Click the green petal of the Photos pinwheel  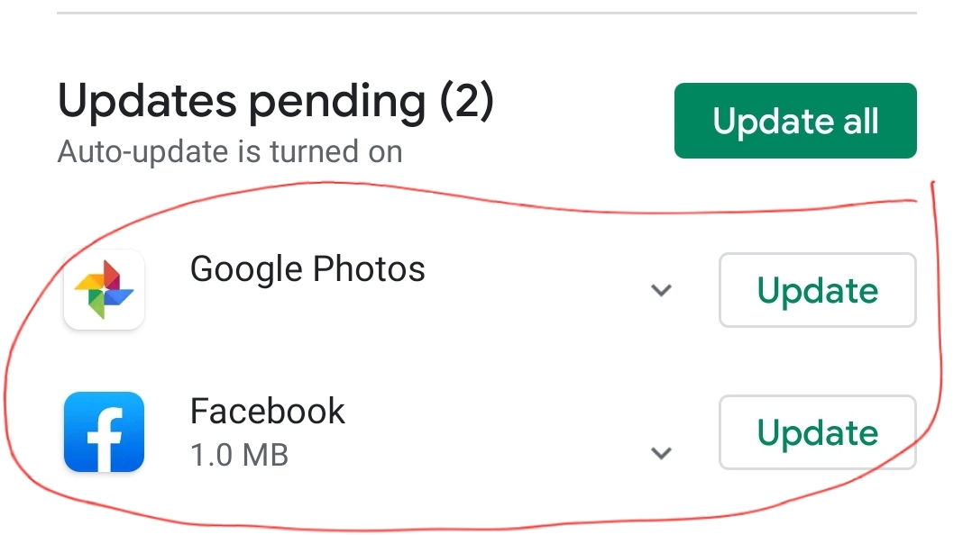coord(96,304)
